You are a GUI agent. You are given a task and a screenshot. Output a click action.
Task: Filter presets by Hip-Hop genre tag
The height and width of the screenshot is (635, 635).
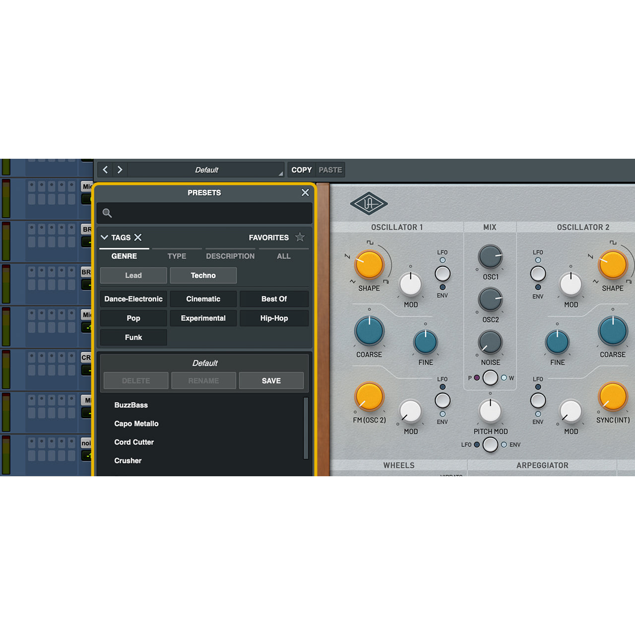274,318
